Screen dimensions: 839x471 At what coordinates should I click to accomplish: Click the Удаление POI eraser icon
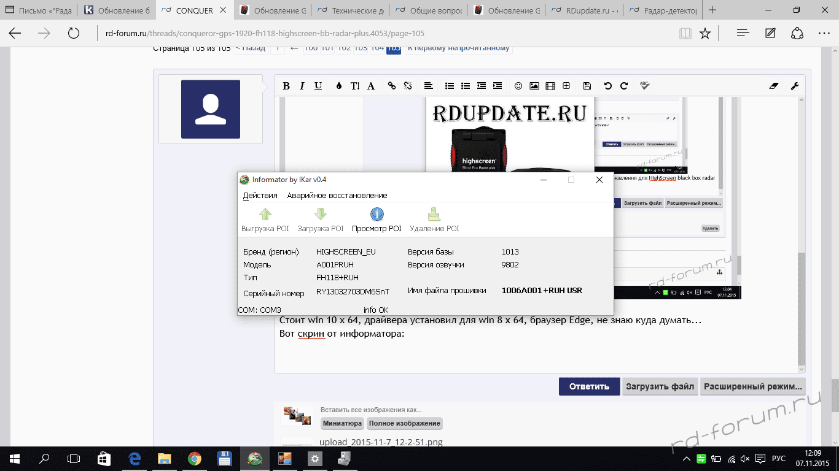[434, 214]
